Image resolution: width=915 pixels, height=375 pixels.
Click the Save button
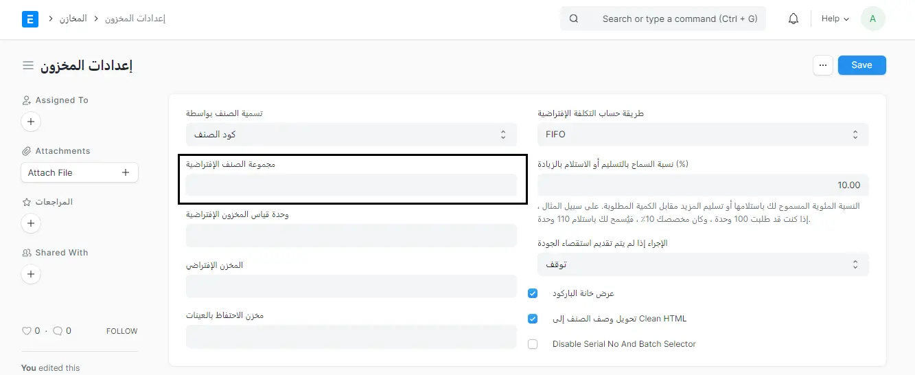862,65
